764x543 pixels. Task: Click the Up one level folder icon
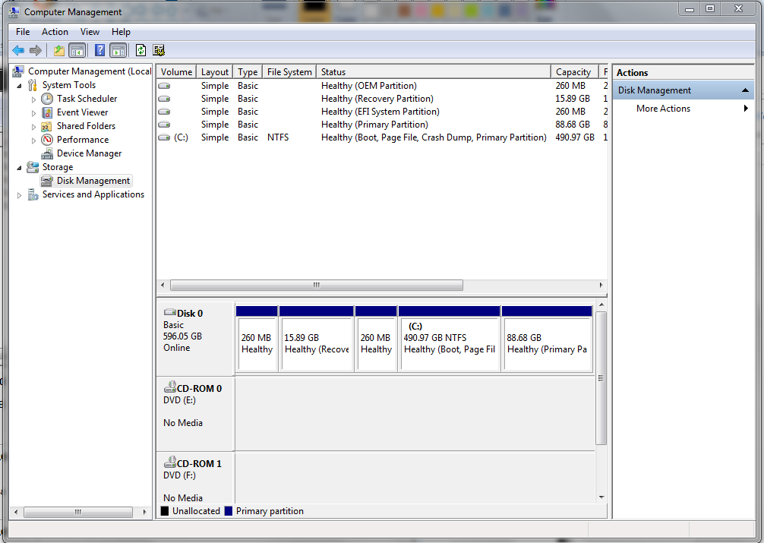coord(59,50)
